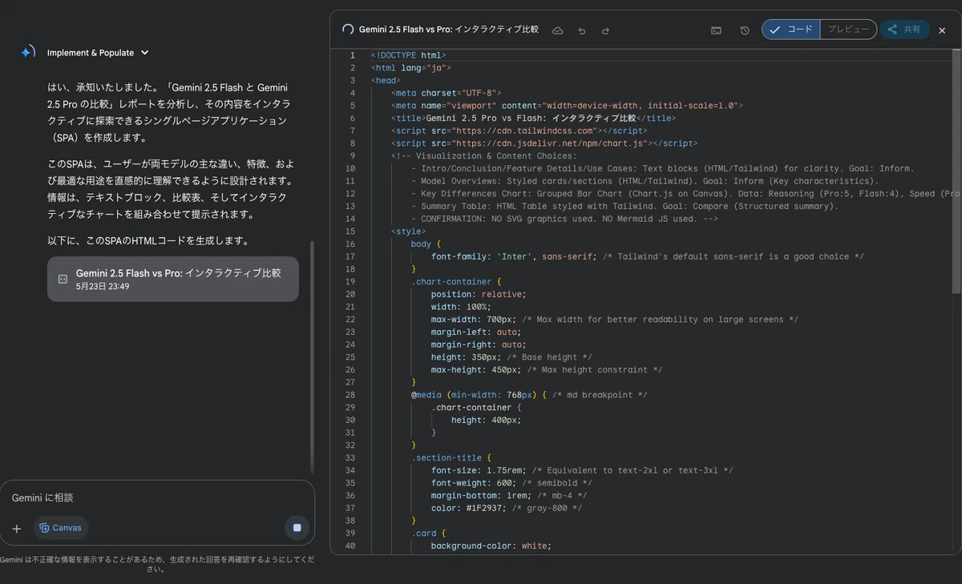Viewport: 962px width, 584px height.
Task: Stop response generation with the stop button
Action: coord(297,528)
